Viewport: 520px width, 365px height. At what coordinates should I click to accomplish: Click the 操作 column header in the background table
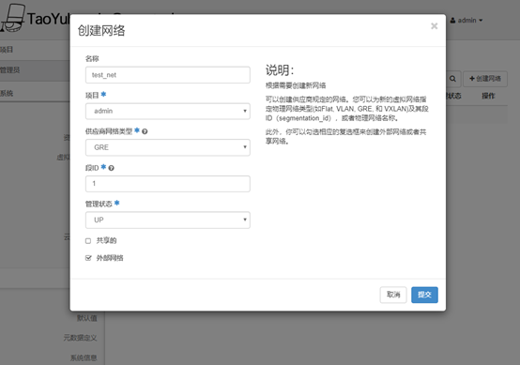tap(488, 96)
